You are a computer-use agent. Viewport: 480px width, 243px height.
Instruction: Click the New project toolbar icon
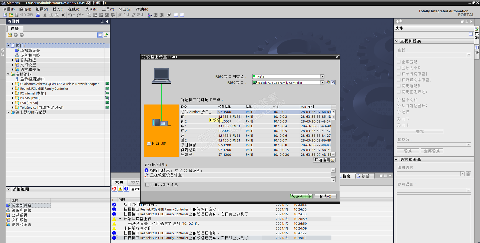5,15
